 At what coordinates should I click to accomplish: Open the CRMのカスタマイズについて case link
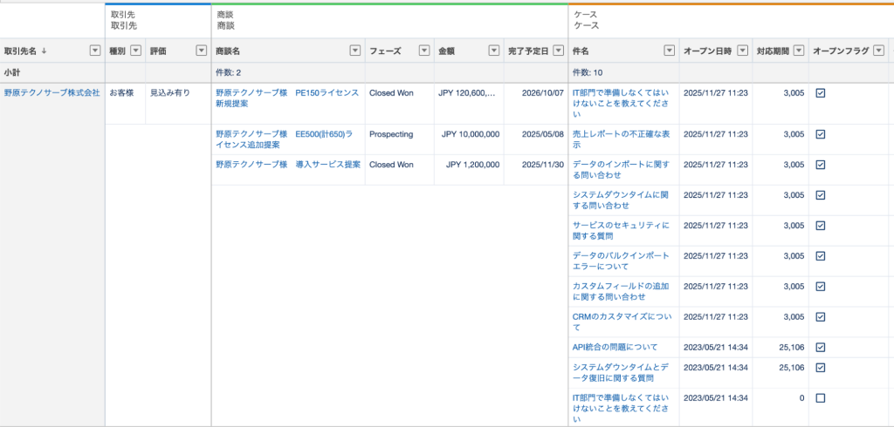pyautogui.click(x=622, y=316)
